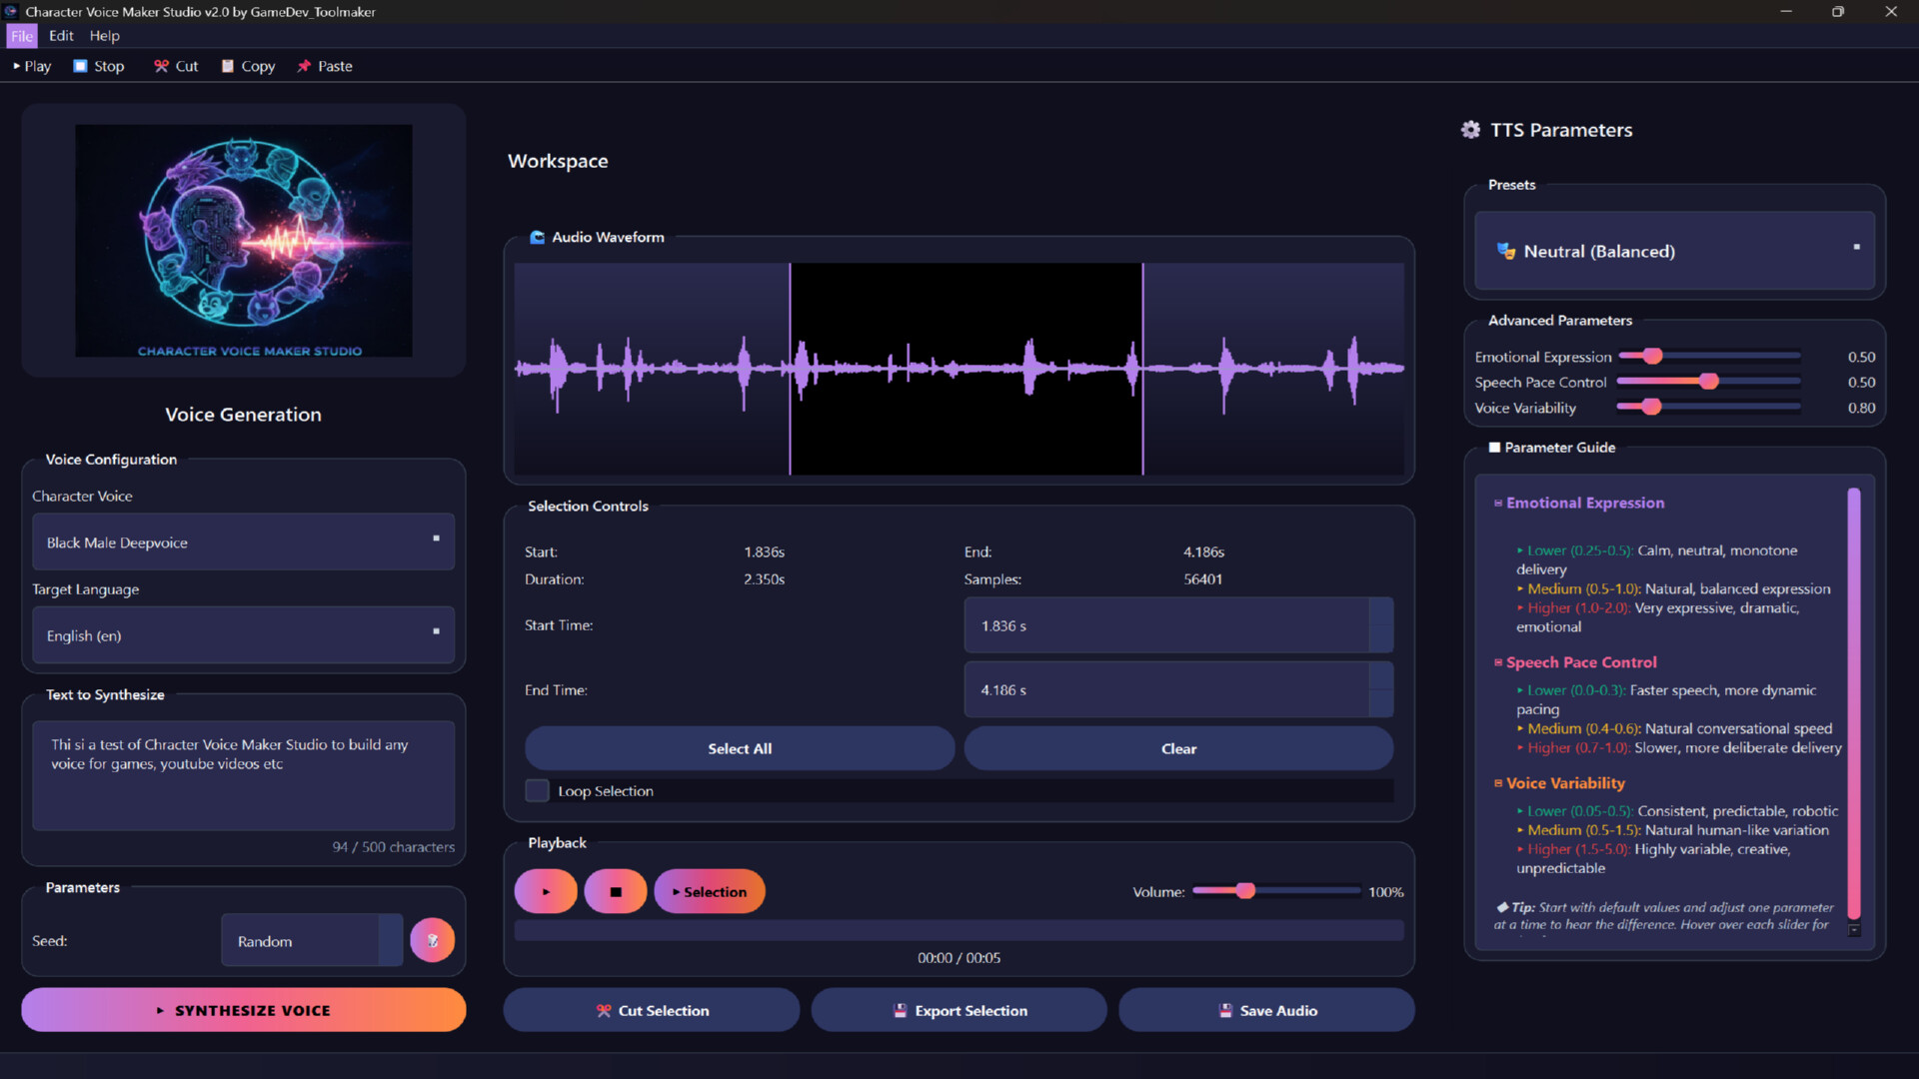Click the Audio Waveform panel icon

point(538,238)
